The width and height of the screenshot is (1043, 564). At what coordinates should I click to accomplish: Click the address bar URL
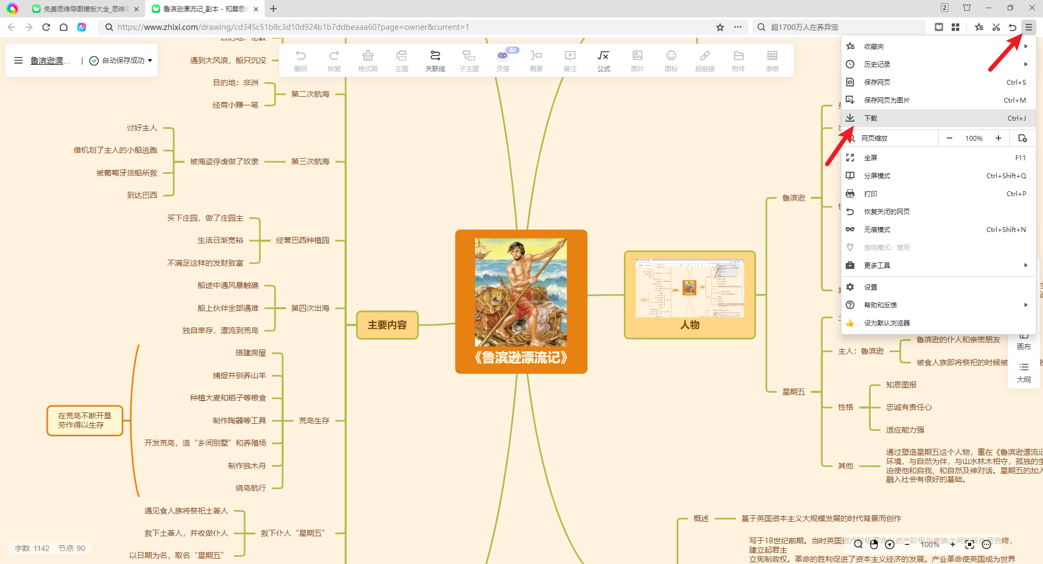tap(293, 27)
